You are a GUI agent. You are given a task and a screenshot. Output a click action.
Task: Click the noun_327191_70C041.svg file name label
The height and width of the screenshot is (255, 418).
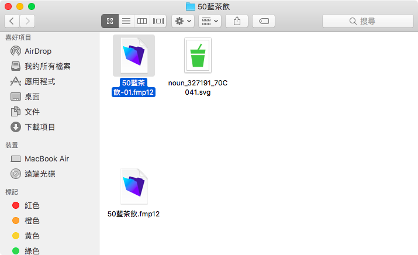pos(198,88)
